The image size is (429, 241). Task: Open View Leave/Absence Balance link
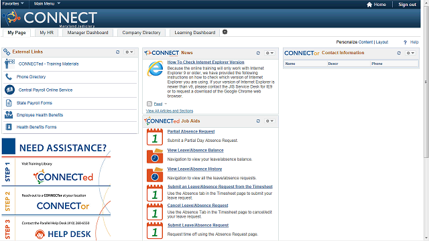[195, 150]
